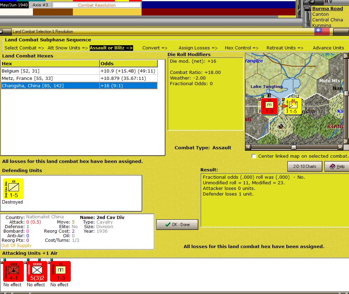Click the May/Jun 1940 turn label
Image resolution: width=349 pixels, height=294 pixels.
(x=14, y=5)
